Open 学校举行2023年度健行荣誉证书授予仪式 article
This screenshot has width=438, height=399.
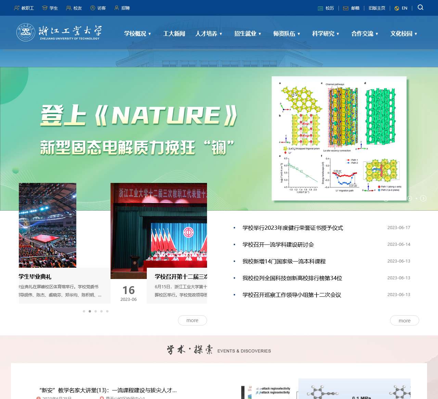point(293,228)
